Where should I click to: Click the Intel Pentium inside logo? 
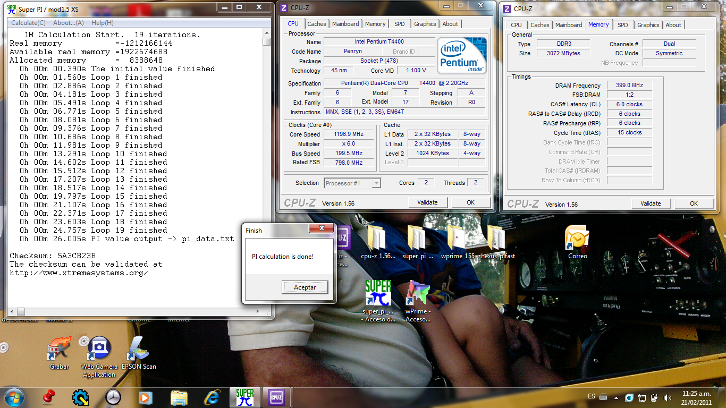click(x=461, y=55)
